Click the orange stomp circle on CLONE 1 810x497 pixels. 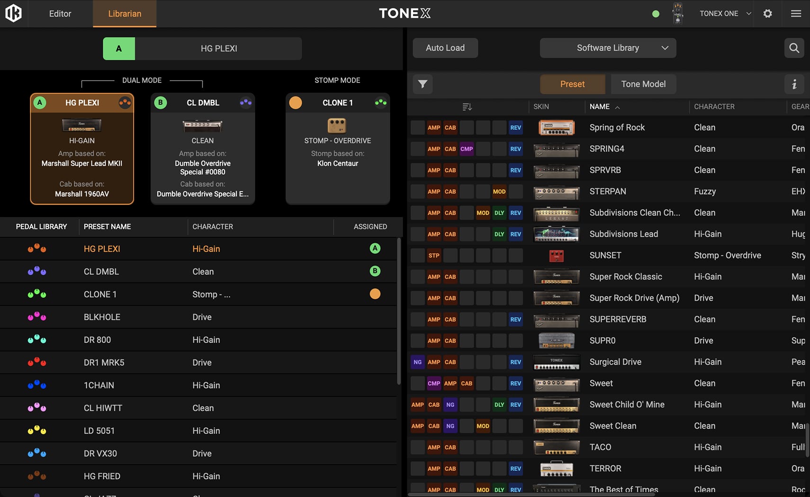[x=296, y=103]
